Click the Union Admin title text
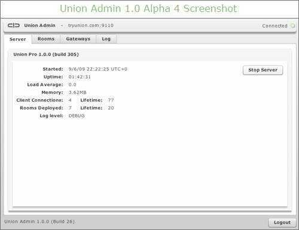 pos(39,26)
